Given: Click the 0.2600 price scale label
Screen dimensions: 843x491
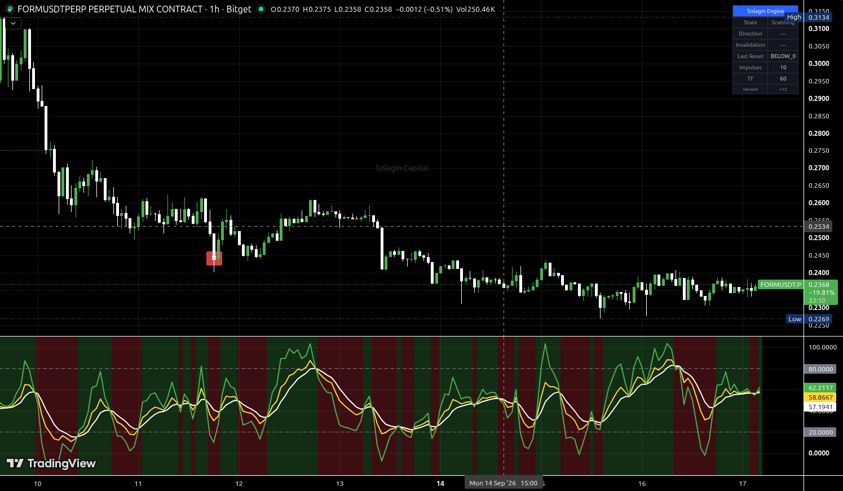Looking at the screenshot, I should [819, 203].
